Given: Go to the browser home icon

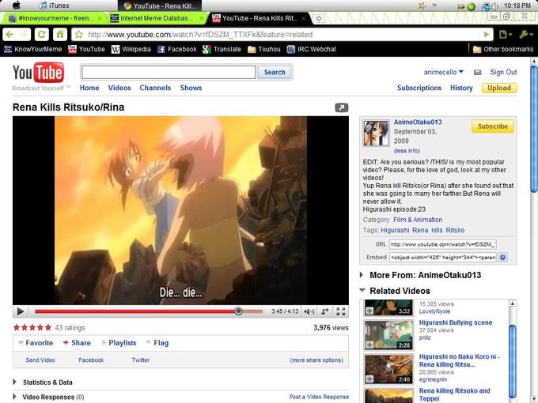Looking at the screenshot, I should pos(60,34).
